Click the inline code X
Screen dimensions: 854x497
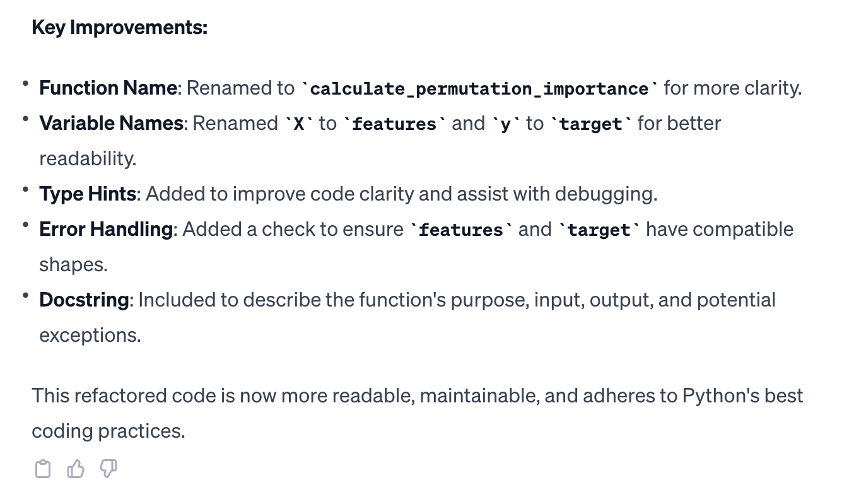tap(299, 124)
